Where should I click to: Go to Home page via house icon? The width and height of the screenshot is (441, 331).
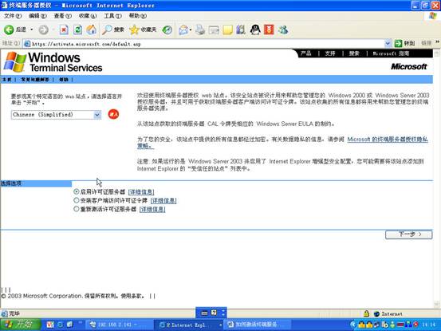tap(92, 30)
